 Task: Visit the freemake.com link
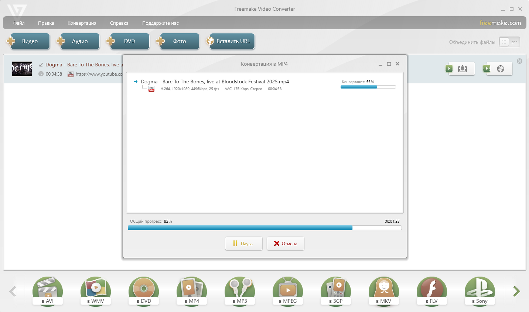coord(500,23)
